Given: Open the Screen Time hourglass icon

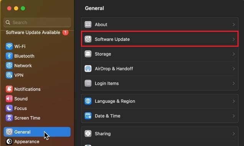Looking at the screenshot, I should (9, 118).
